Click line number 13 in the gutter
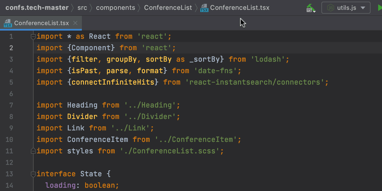The width and height of the screenshot is (382, 191). (x=9, y=174)
